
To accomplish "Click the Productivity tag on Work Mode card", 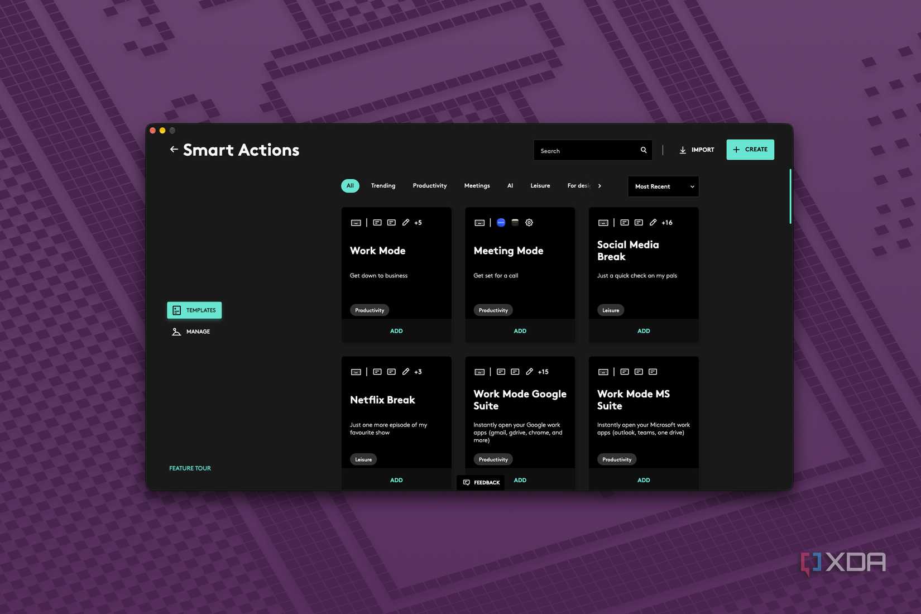I will [370, 310].
